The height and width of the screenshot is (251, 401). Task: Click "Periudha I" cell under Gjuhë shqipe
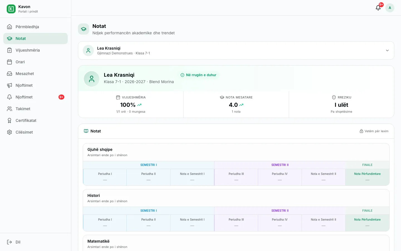105,177
